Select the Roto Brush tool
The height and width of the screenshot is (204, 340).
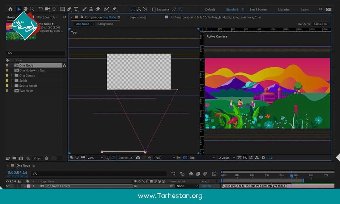[106, 9]
